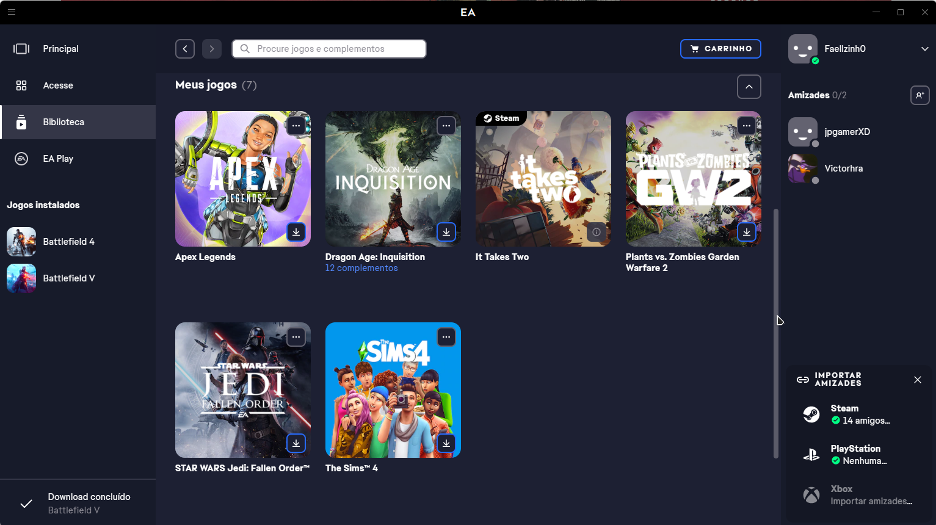Viewport: 936px width, 525px height.
Task: Open the hamburger menu icon
Action: (x=12, y=12)
